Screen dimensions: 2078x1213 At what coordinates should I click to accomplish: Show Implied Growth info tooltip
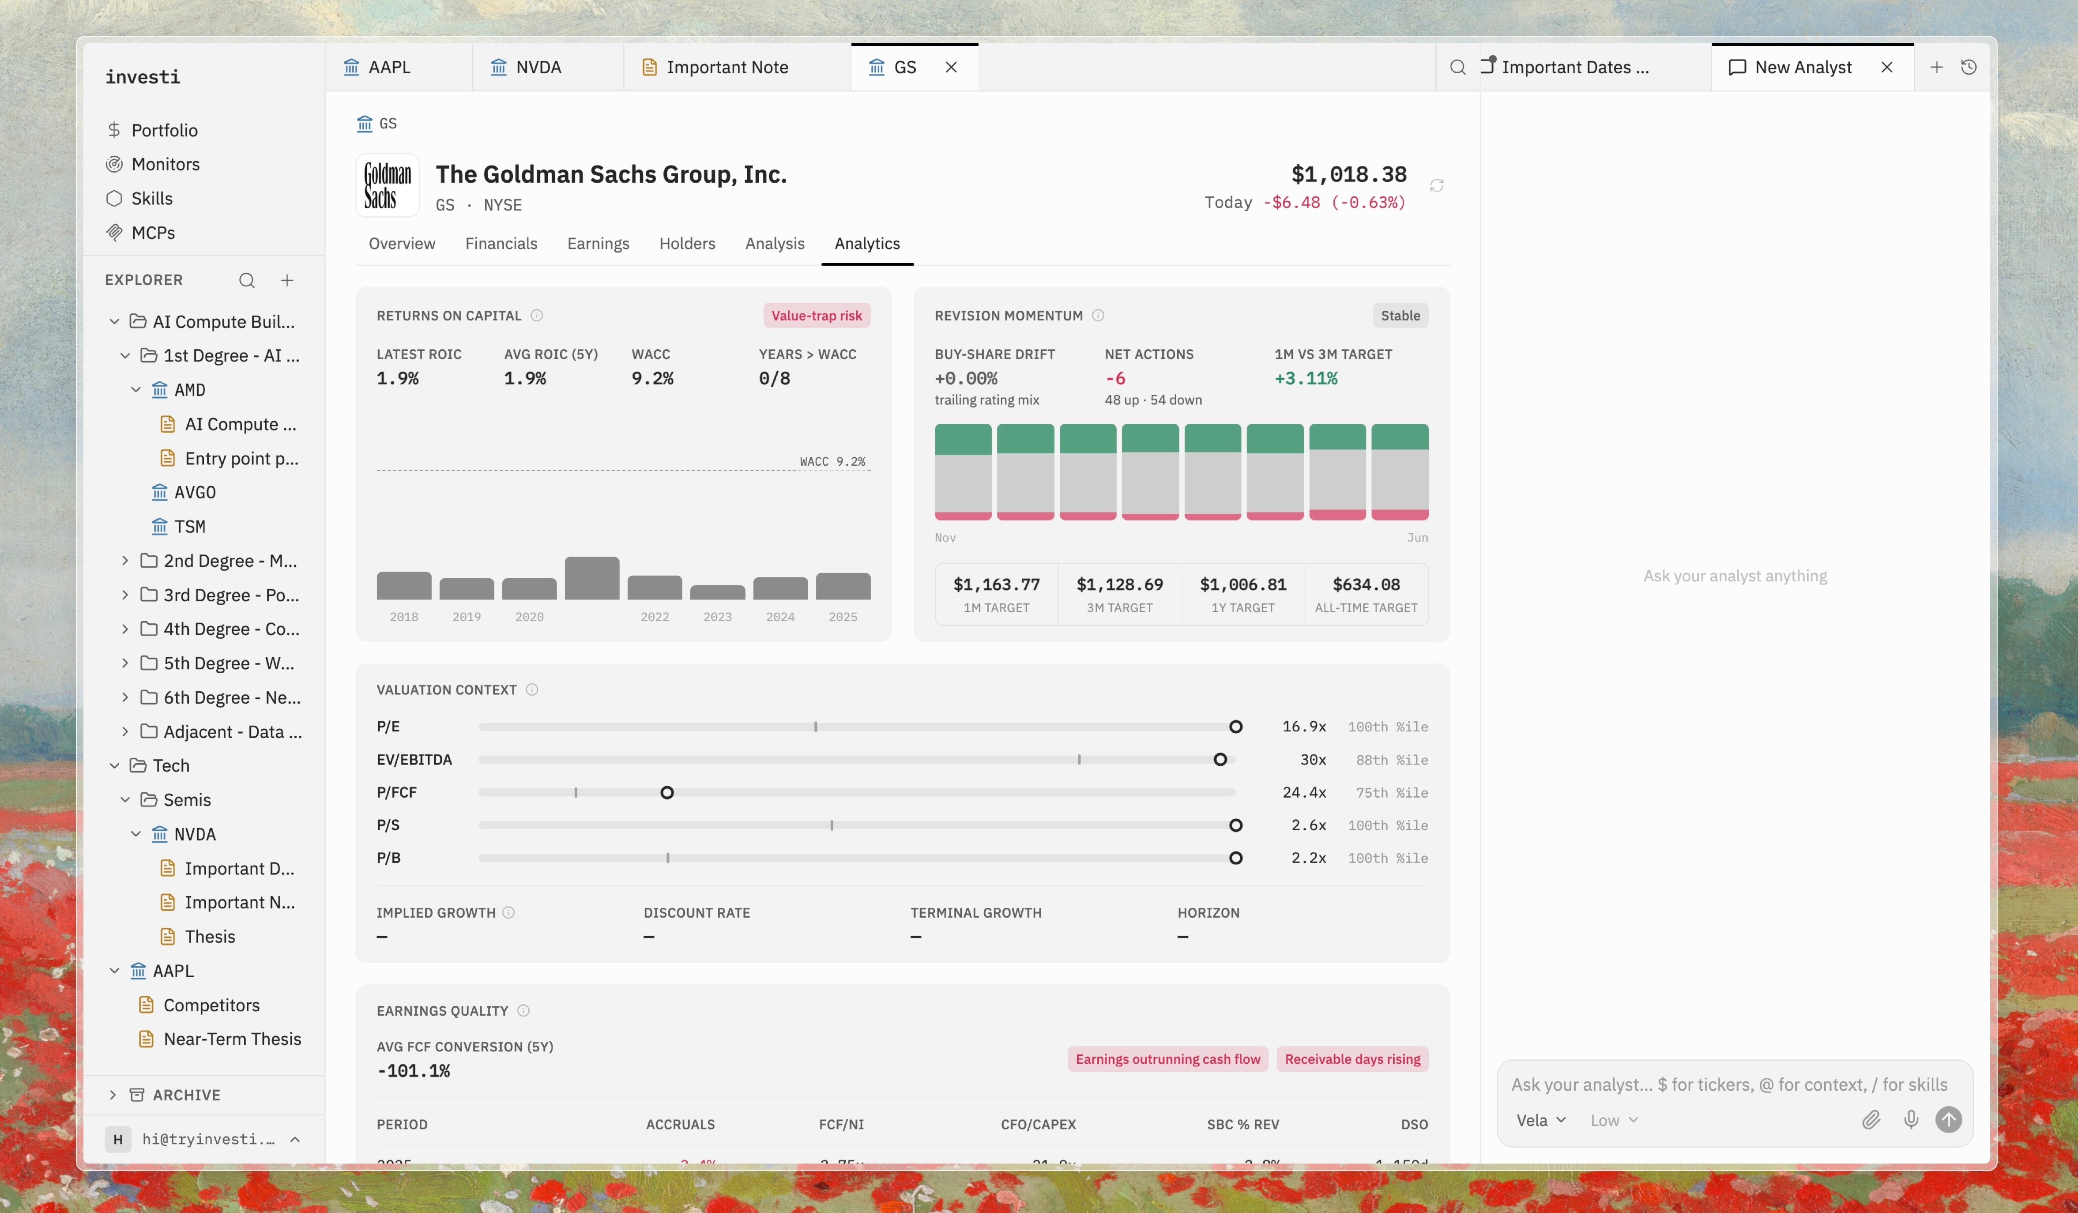(509, 913)
